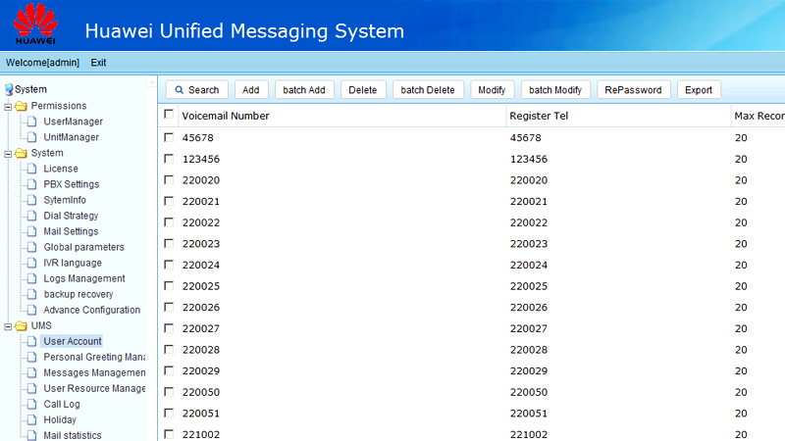Click voicemail number cell 220050

pos(201,392)
